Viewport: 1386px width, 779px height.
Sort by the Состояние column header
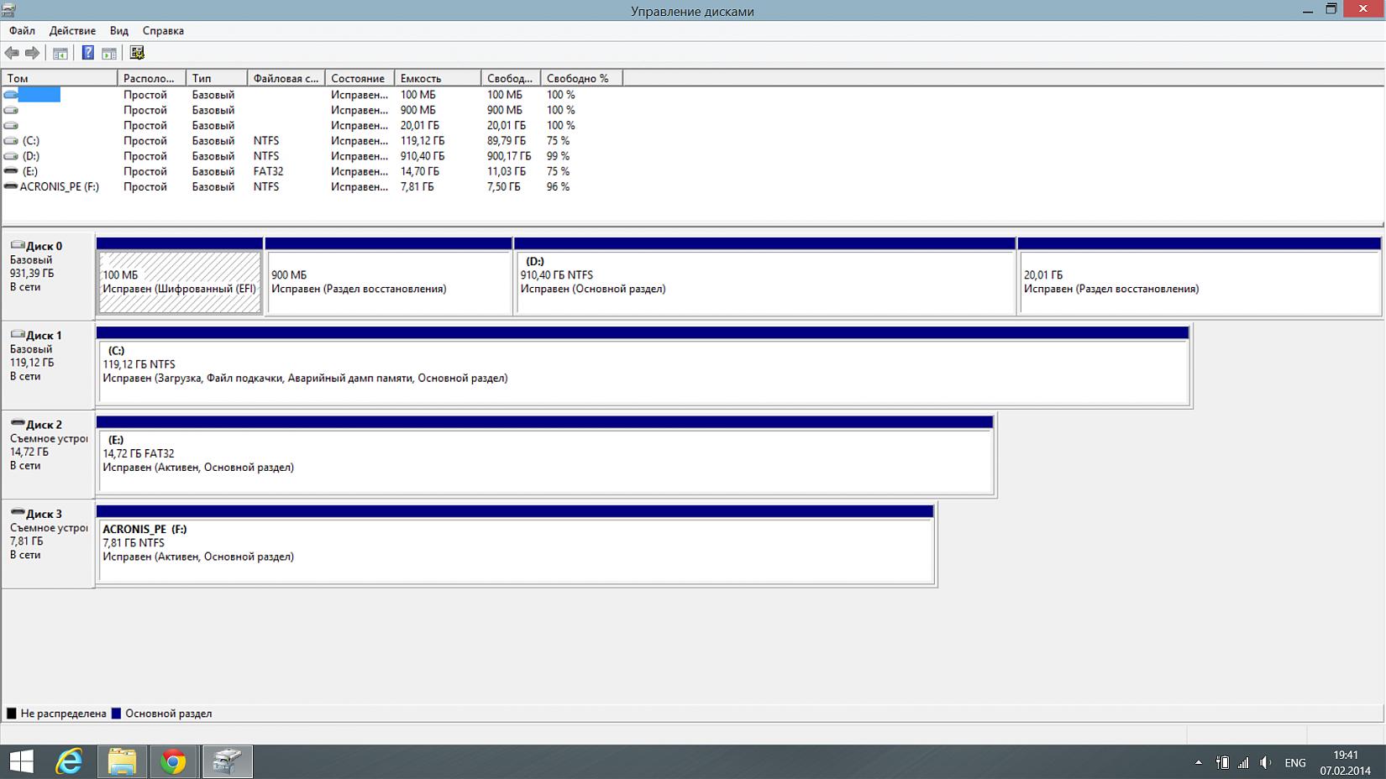tap(360, 78)
